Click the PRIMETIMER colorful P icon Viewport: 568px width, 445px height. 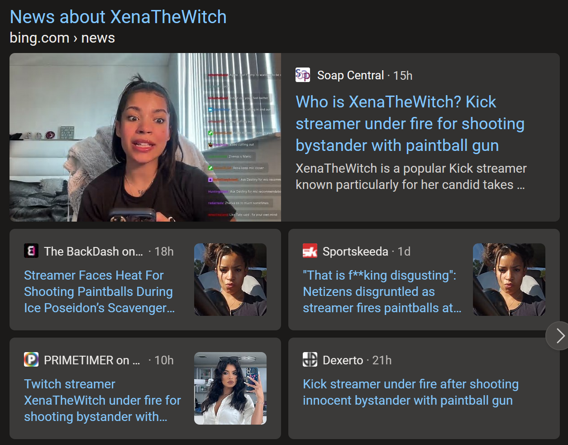pos(31,360)
